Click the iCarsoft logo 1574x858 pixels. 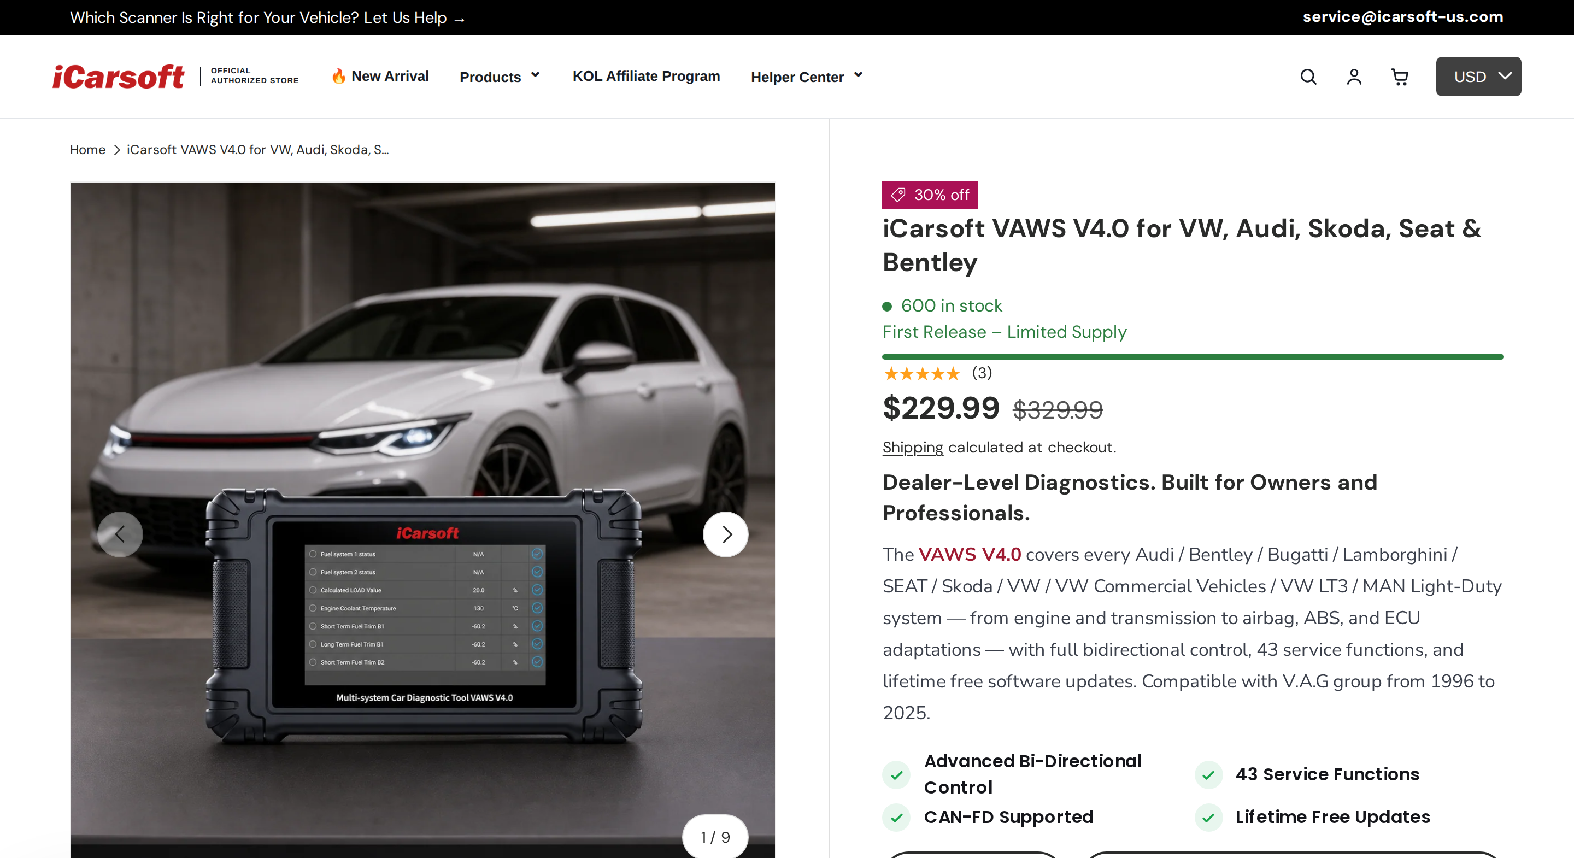pos(118,77)
